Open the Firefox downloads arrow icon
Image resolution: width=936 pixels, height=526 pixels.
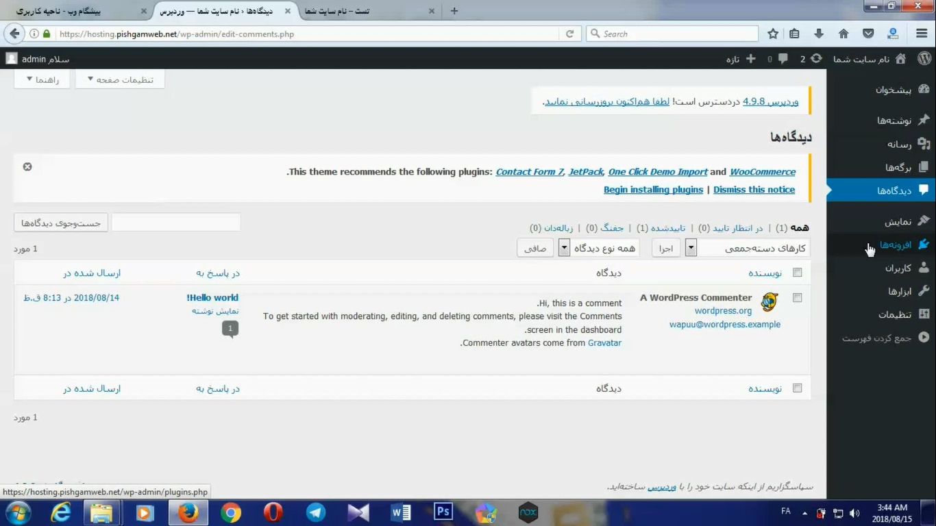tap(819, 34)
